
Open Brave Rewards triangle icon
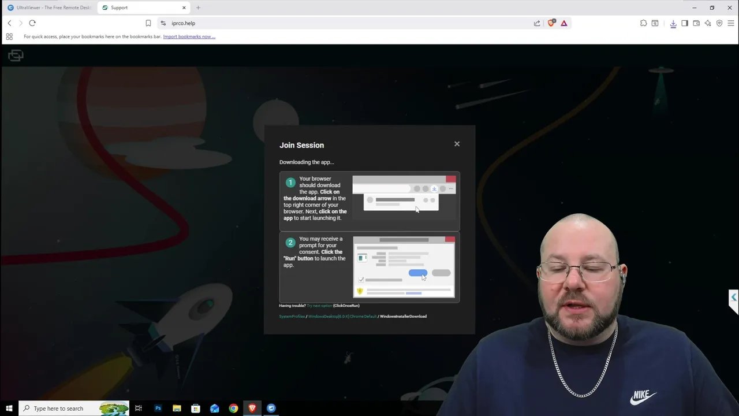(x=564, y=23)
